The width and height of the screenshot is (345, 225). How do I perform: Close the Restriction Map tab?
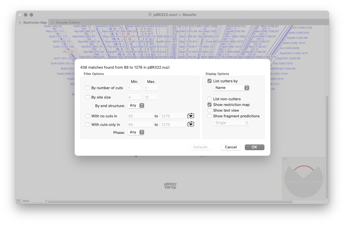tap(20, 22)
